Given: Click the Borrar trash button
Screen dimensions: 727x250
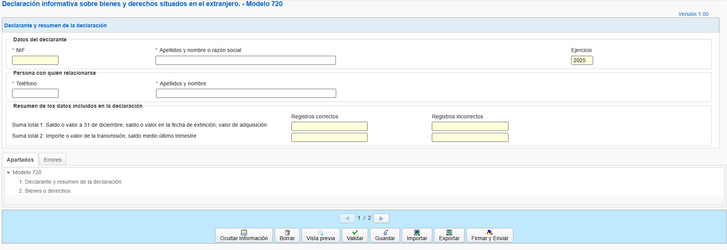Looking at the screenshot, I should (x=287, y=235).
